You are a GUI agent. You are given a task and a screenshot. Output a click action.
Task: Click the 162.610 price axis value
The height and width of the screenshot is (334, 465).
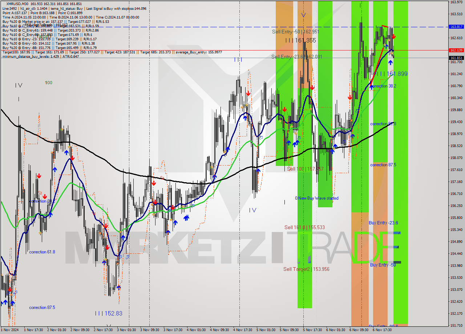click(456, 38)
